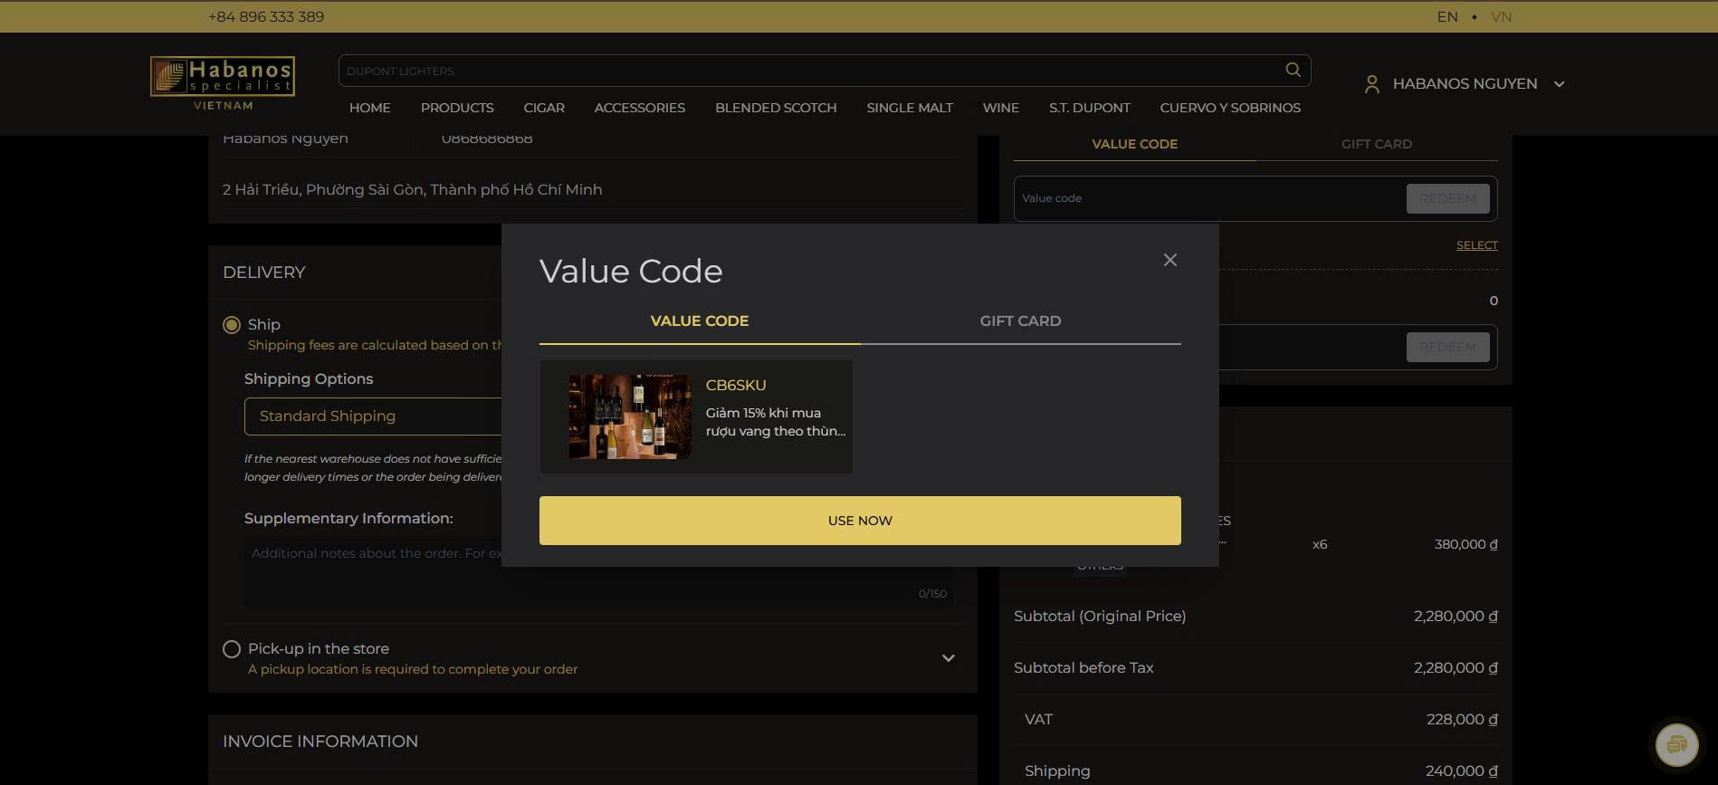Click the Delivery section heading
1718x785 pixels.
click(x=264, y=273)
